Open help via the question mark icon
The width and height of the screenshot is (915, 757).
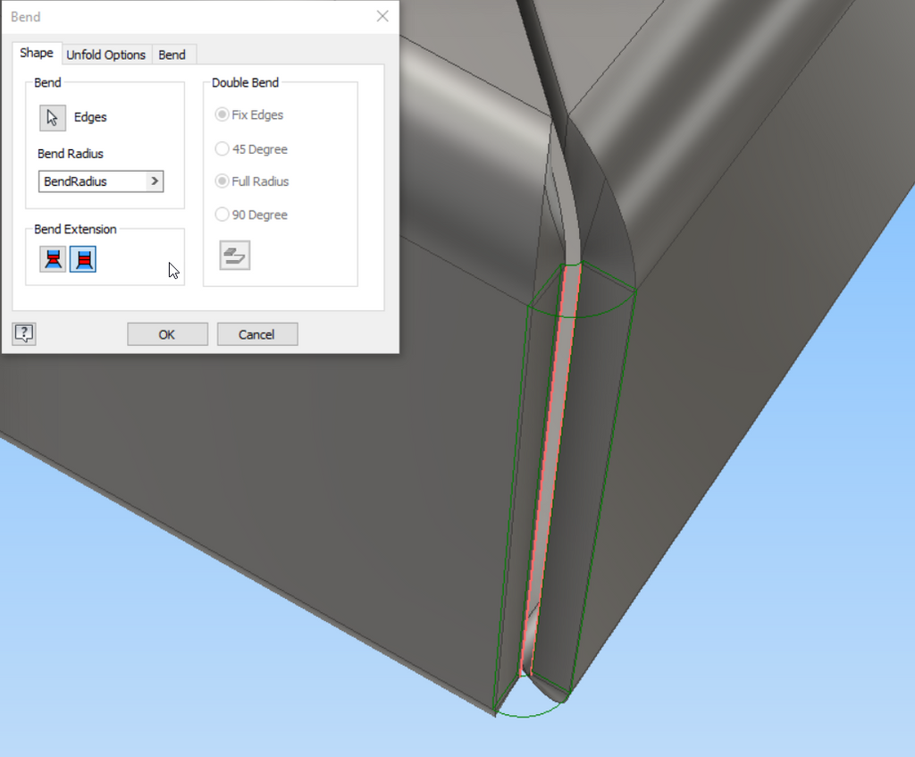[23, 333]
